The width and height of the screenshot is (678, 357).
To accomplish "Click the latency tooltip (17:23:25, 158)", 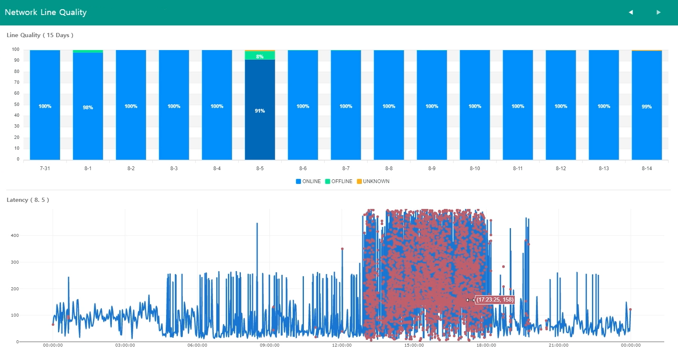I will (x=495, y=300).
